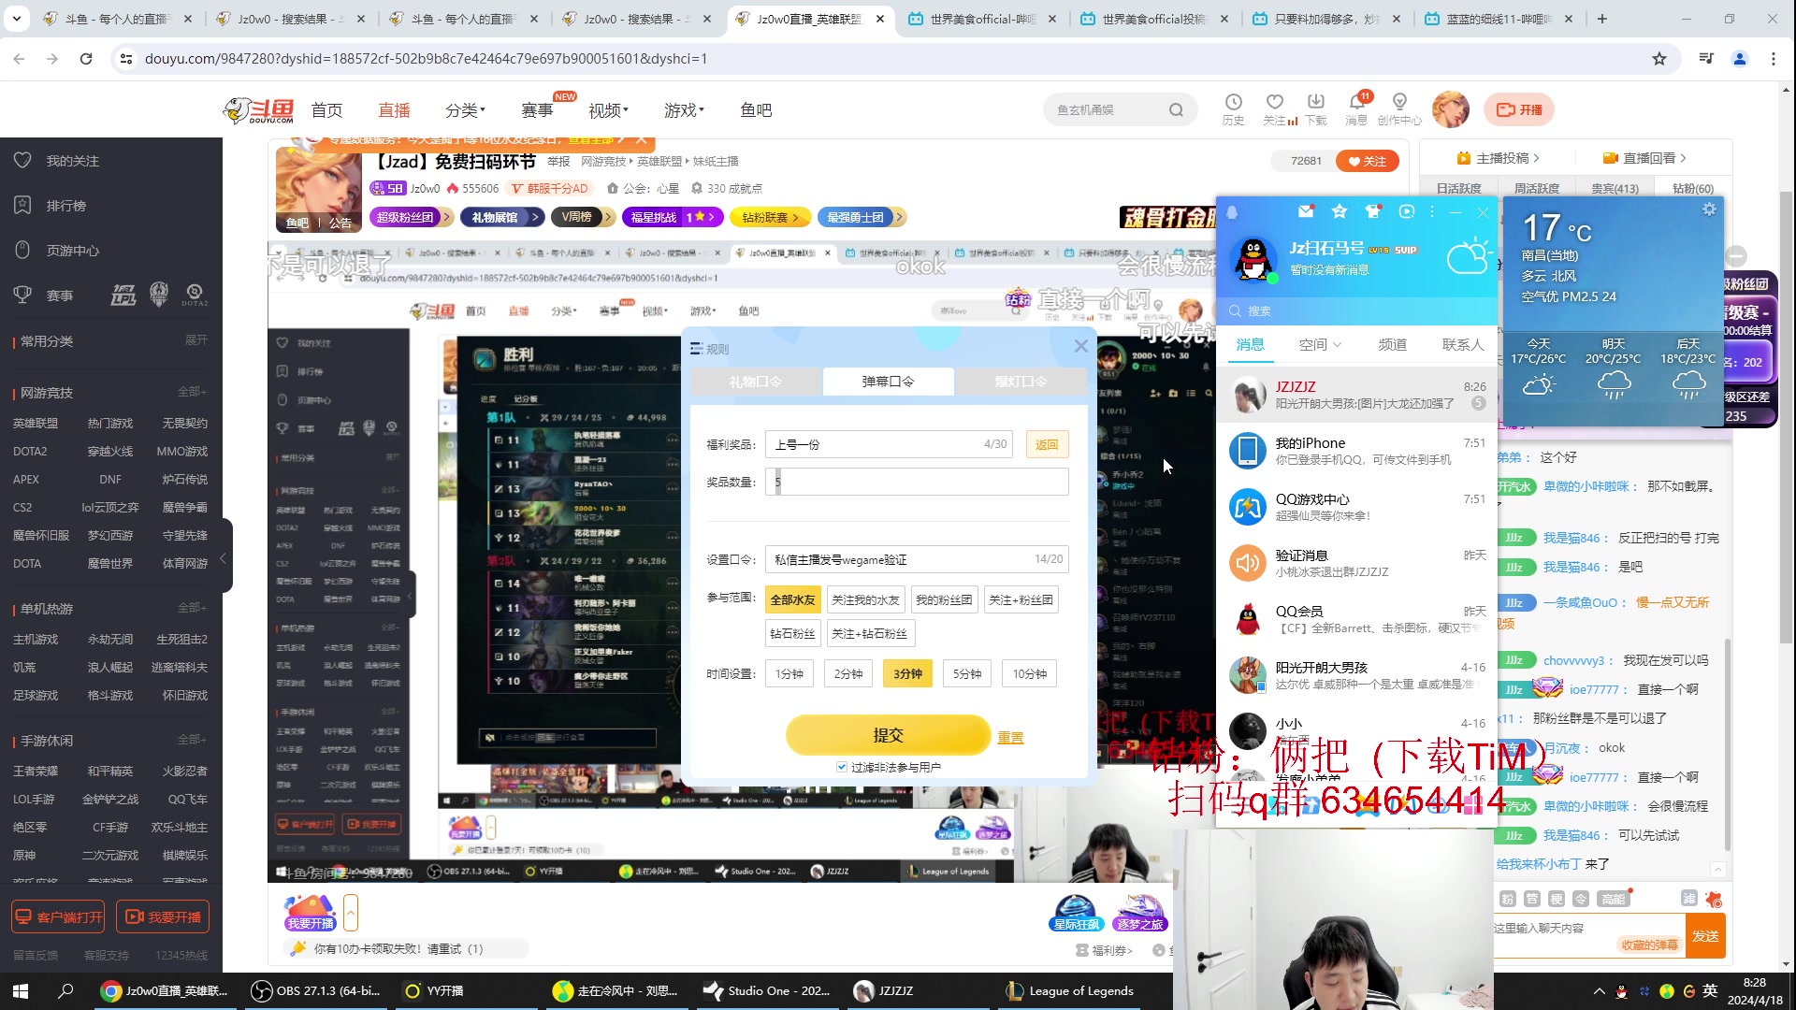Open the QQ mail icon with red badge
1796x1010 pixels.
[1306, 211]
